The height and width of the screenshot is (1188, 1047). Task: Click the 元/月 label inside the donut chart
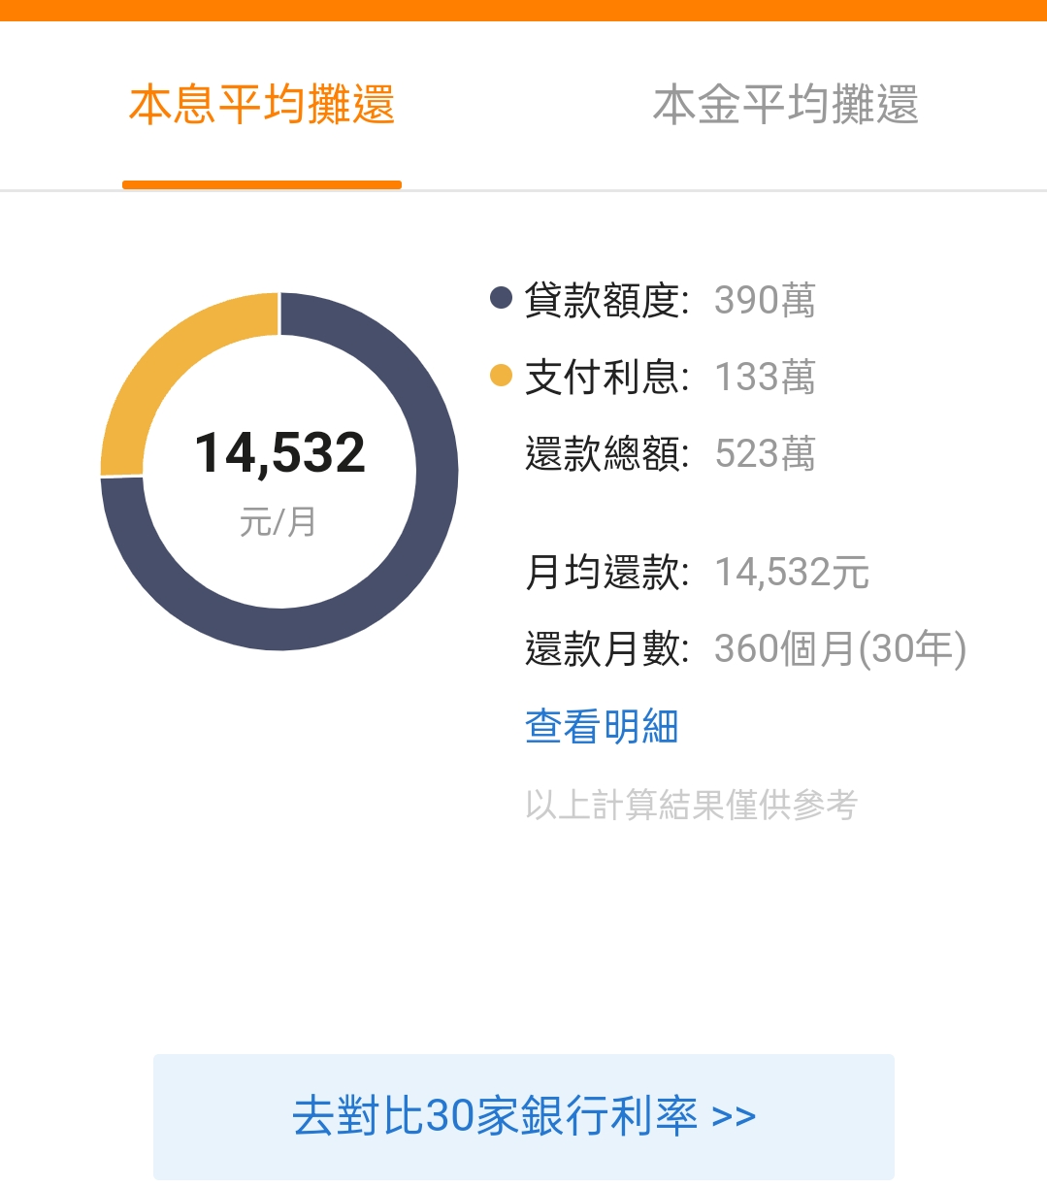coord(278,522)
